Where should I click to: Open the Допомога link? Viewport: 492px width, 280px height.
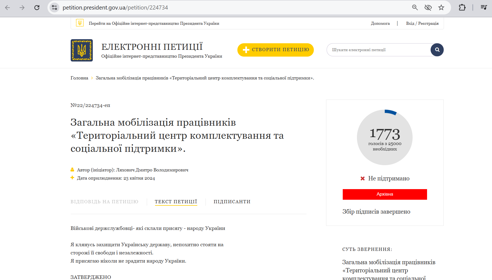(380, 23)
